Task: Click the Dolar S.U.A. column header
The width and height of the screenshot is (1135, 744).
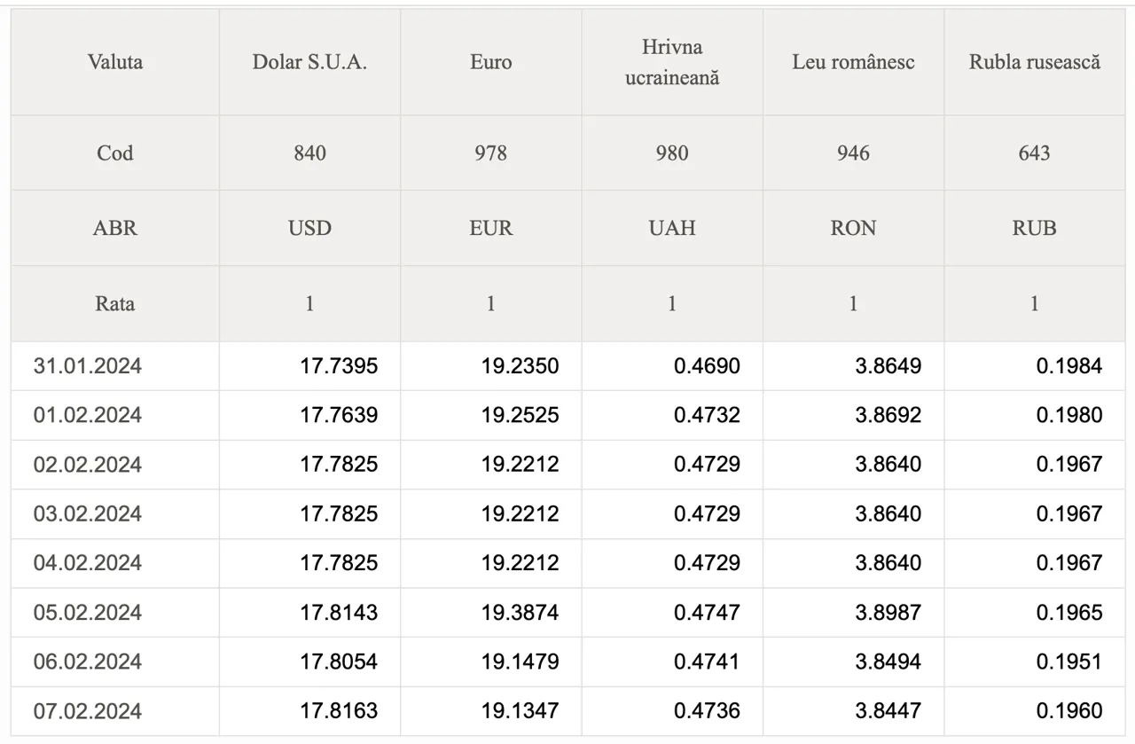Action: click(309, 62)
